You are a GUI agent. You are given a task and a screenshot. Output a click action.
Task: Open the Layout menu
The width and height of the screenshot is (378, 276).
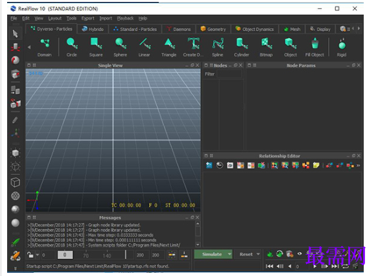(x=55, y=18)
